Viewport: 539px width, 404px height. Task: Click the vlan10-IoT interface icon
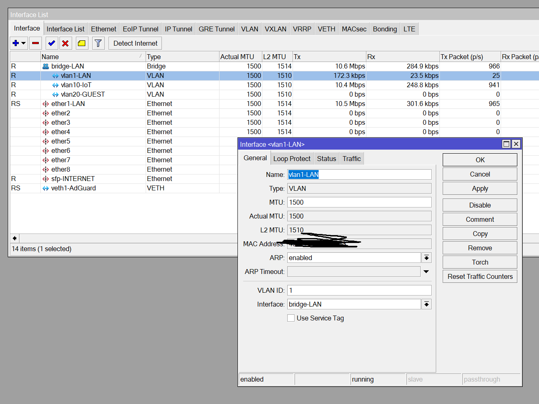point(55,85)
